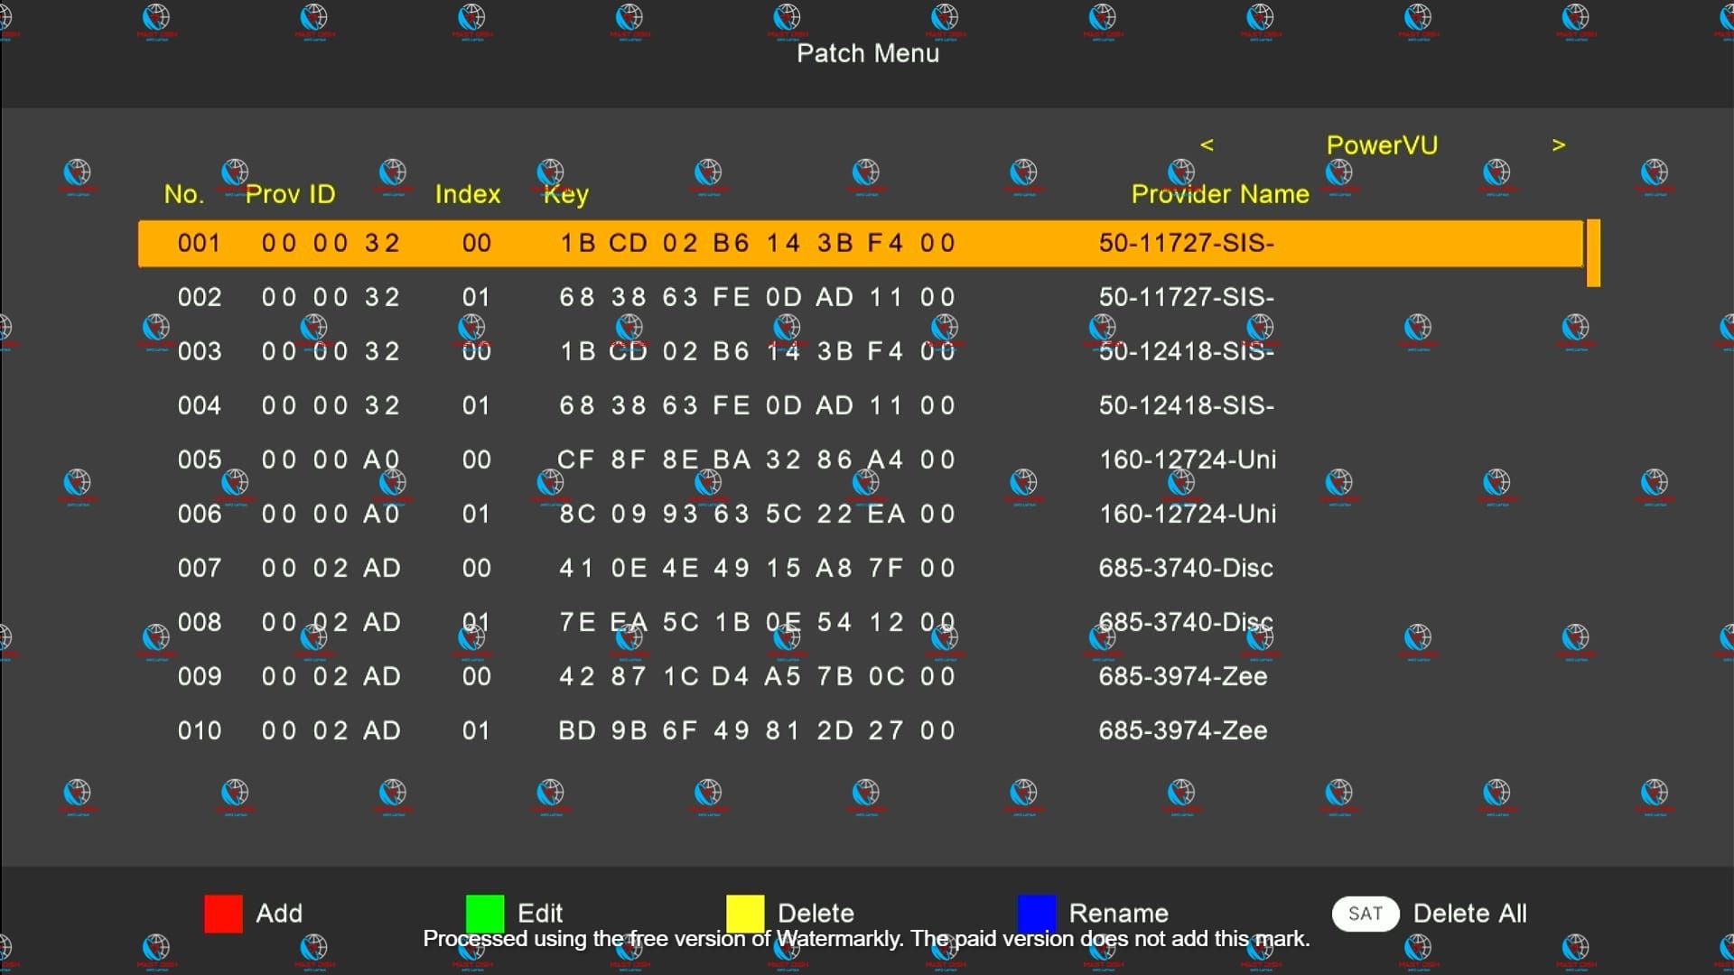Click the Provider Name column header

pyautogui.click(x=1219, y=194)
